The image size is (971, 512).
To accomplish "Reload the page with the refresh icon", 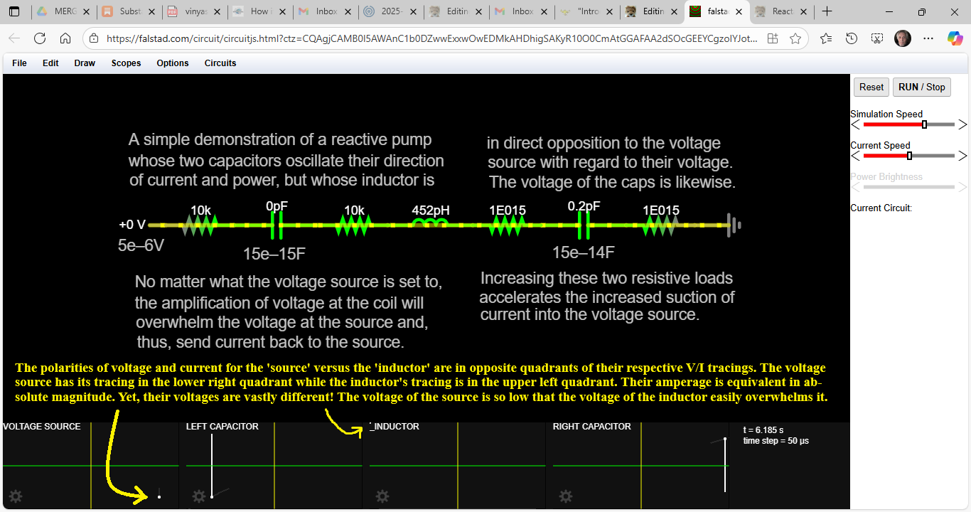I will (40, 38).
